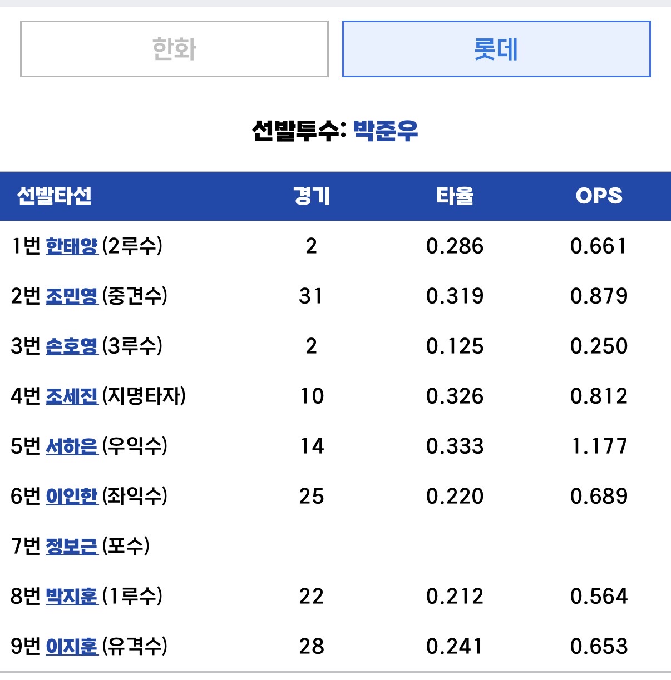Click the OPS column header

point(599,196)
